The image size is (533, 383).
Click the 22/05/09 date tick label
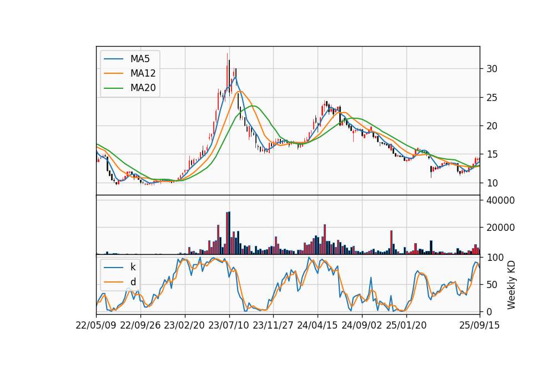(x=96, y=325)
